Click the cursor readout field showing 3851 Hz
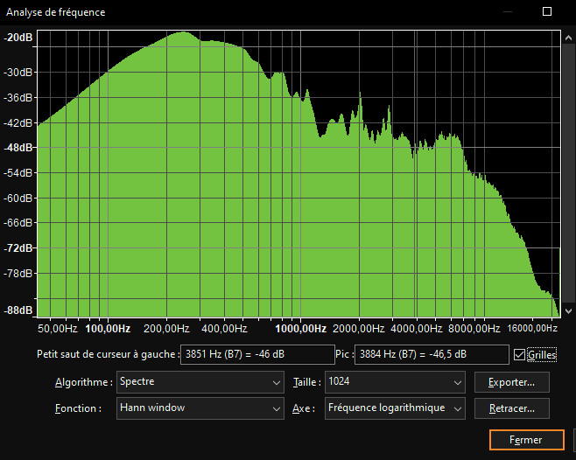The image size is (576, 460). 245,354
